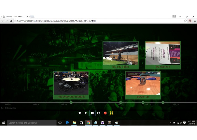This screenshot has height=140, width=197.
Task: Open the Chrome hamburger menu
Action: click(195, 21)
